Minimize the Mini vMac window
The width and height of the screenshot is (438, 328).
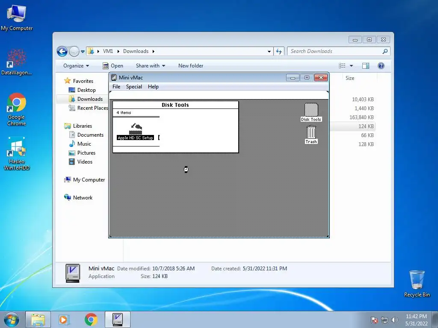[293, 78]
